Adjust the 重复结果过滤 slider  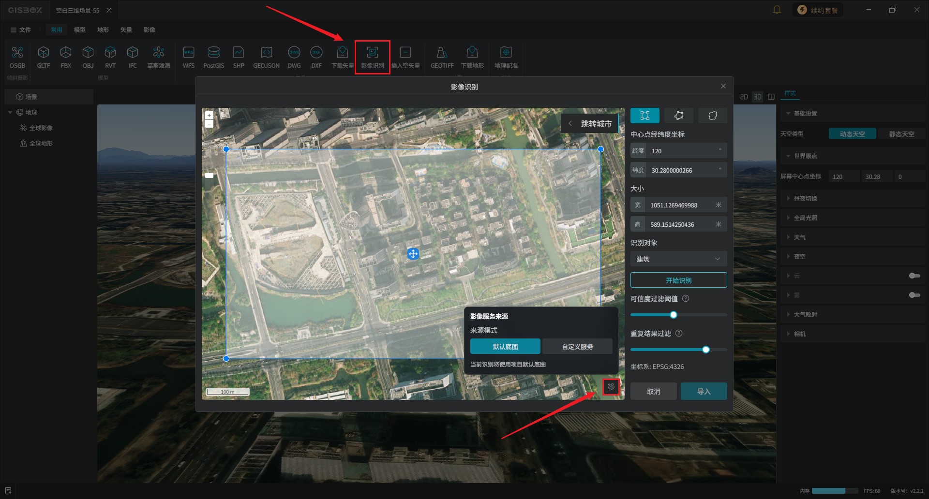[706, 350]
